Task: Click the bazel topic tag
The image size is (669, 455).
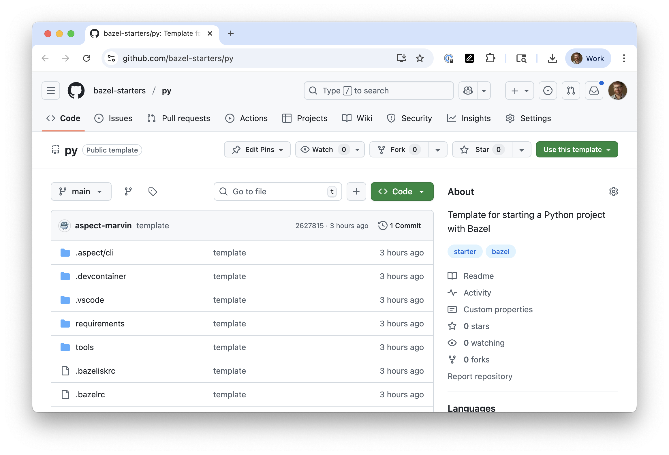Action: pos(501,251)
